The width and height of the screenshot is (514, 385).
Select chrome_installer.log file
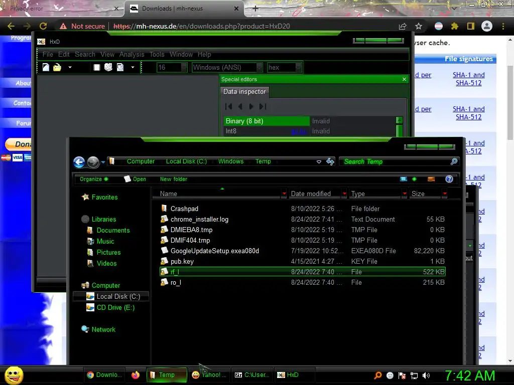pos(302,220)
